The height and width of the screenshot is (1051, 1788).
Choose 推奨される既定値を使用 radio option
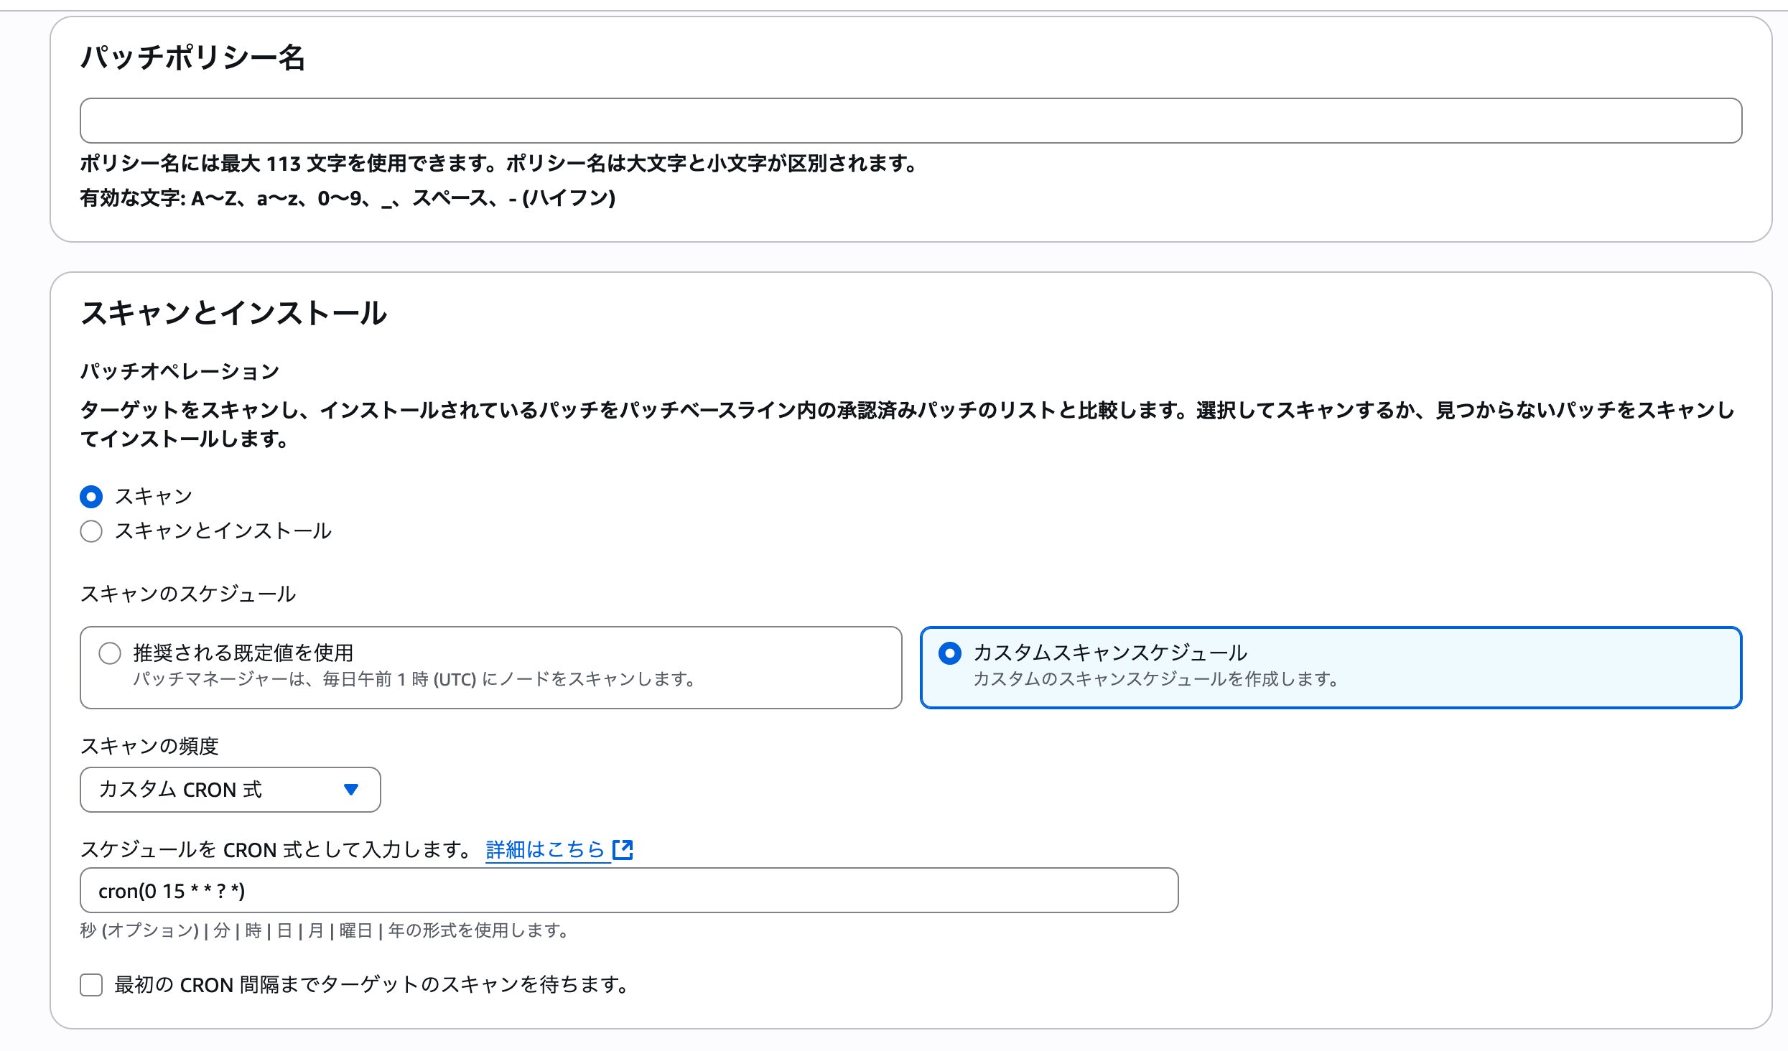coord(110,653)
